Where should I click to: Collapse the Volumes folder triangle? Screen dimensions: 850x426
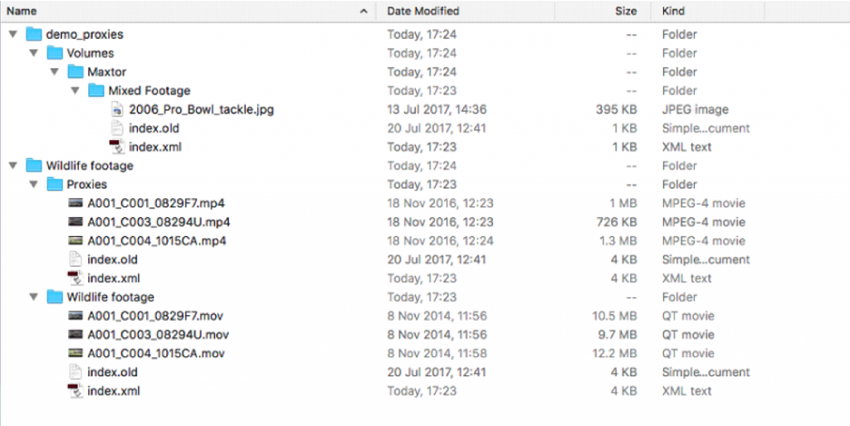point(34,53)
